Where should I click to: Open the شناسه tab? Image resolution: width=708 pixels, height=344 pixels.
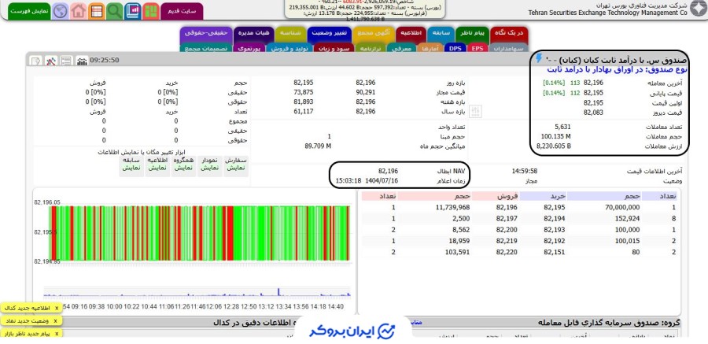pos(291,33)
